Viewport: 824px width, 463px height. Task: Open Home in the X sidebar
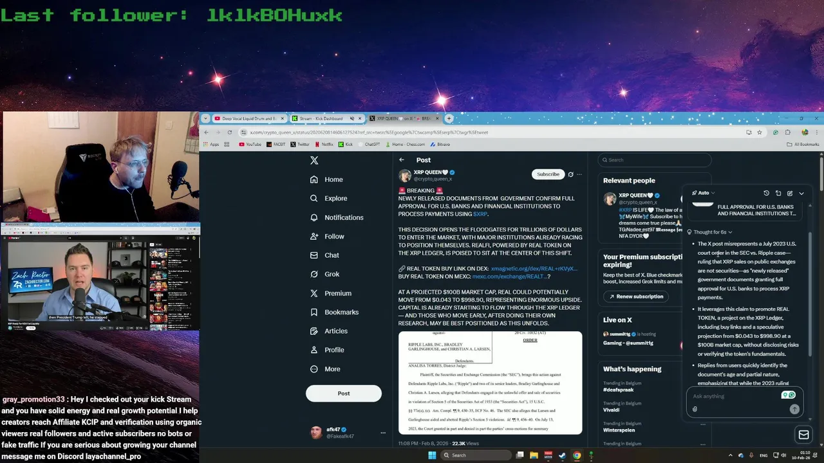(326, 179)
